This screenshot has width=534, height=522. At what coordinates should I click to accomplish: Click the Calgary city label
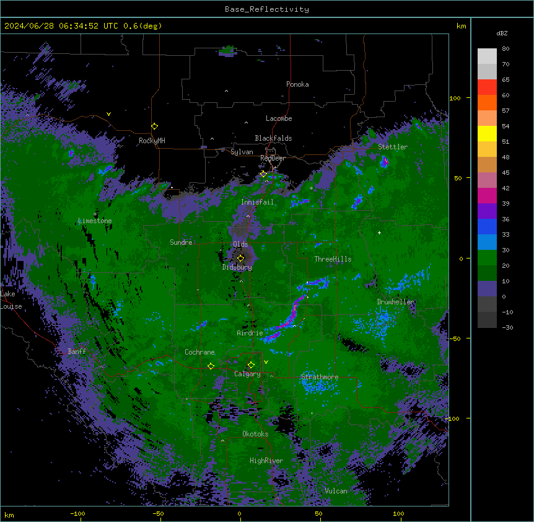tap(247, 374)
